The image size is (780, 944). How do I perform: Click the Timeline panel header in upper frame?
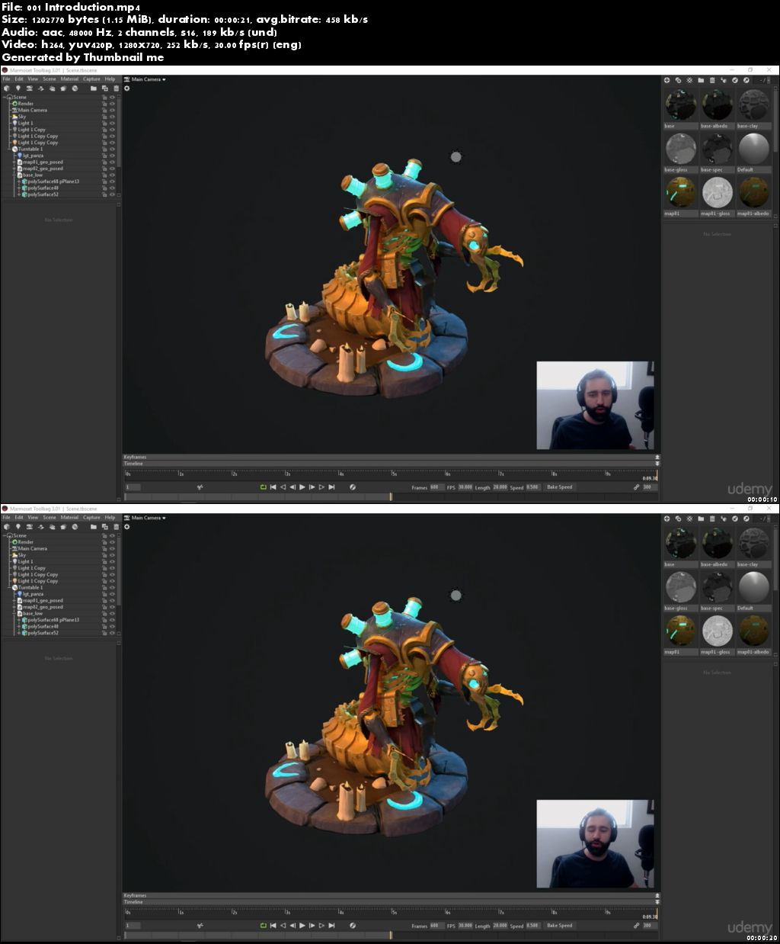click(x=392, y=463)
